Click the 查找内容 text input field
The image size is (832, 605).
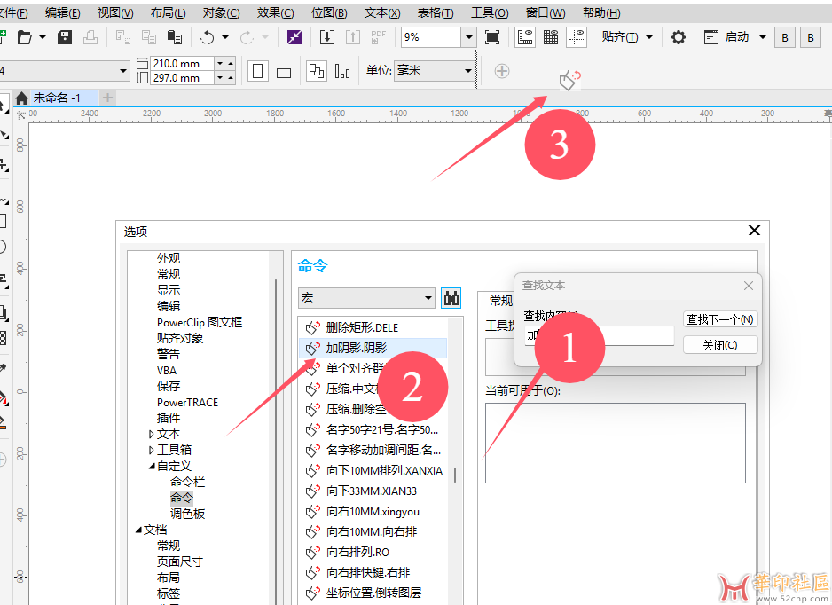pyautogui.click(x=599, y=335)
